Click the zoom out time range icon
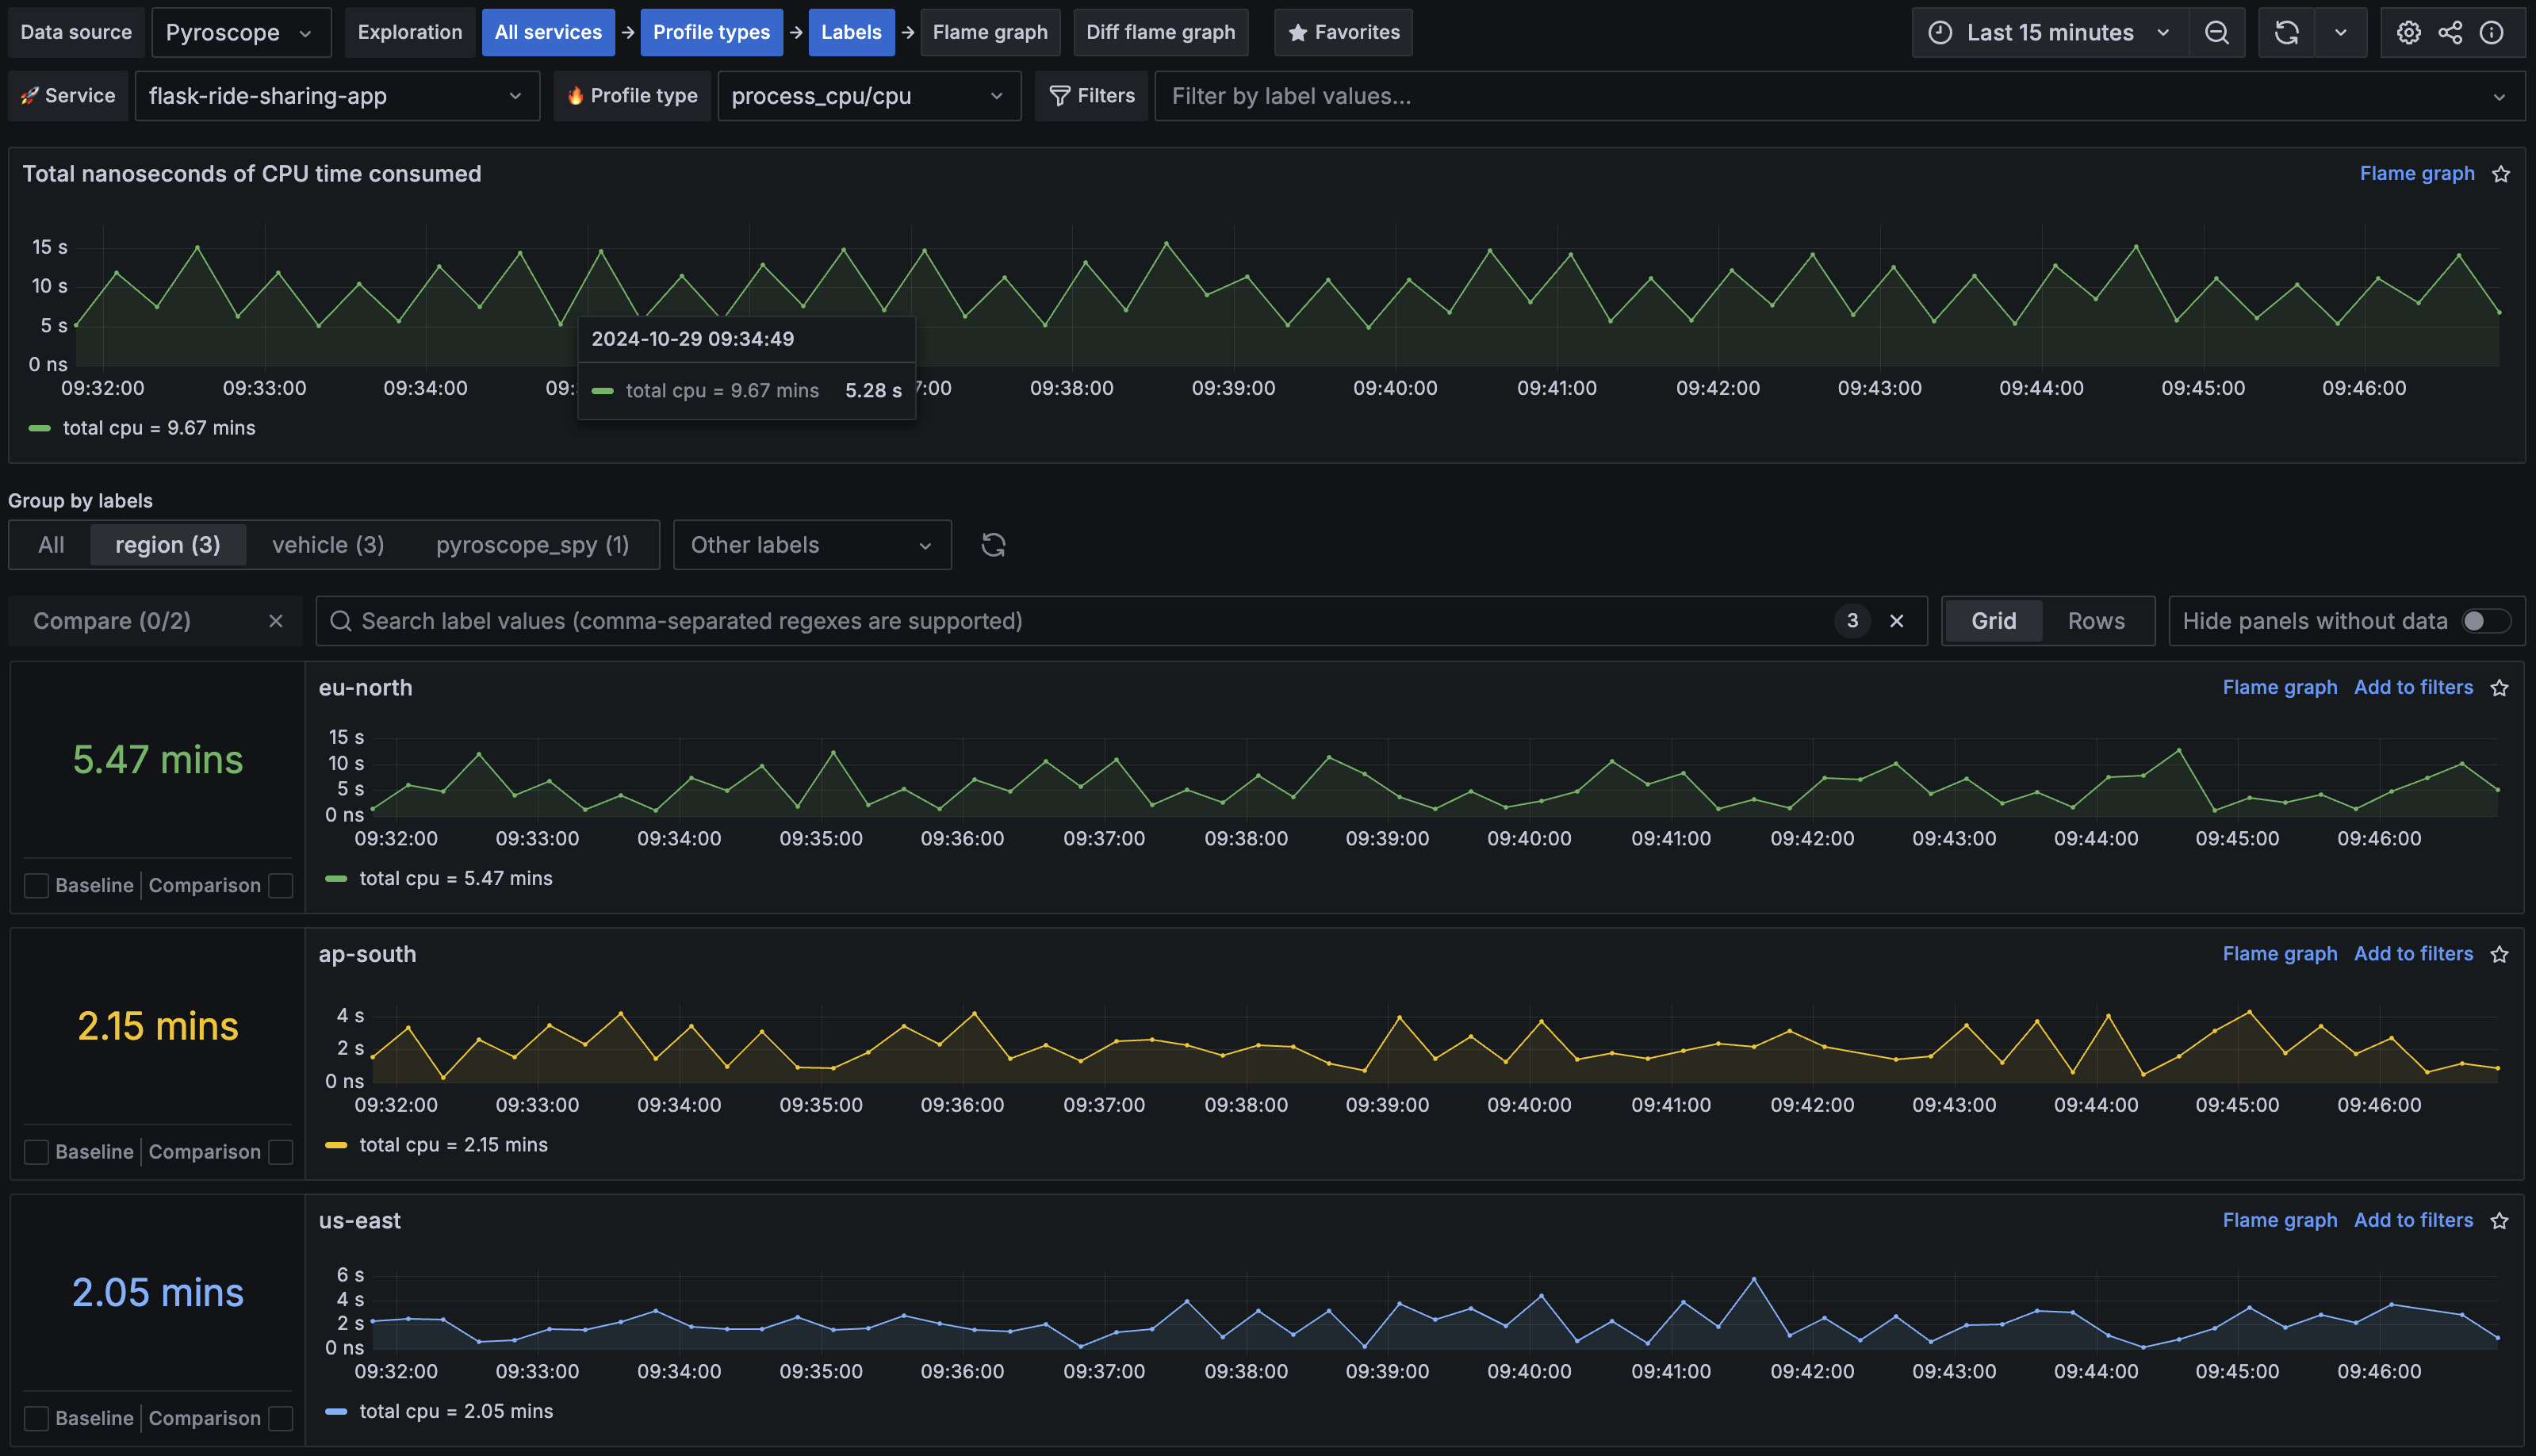The width and height of the screenshot is (2536, 1456). (x=2216, y=33)
